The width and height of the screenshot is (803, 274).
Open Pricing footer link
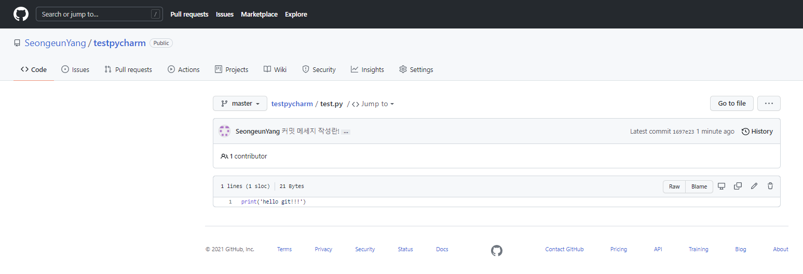click(x=619, y=249)
